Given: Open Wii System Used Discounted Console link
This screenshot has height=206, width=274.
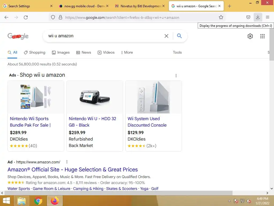Looking at the screenshot, I should click(147, 122).
